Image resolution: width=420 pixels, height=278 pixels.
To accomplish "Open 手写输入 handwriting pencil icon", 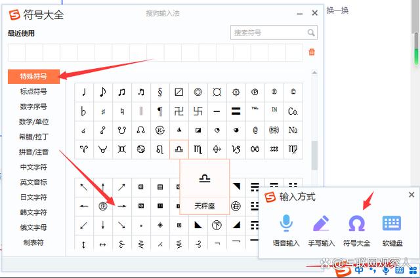I will pyautogui.click(x=321, y=223).
